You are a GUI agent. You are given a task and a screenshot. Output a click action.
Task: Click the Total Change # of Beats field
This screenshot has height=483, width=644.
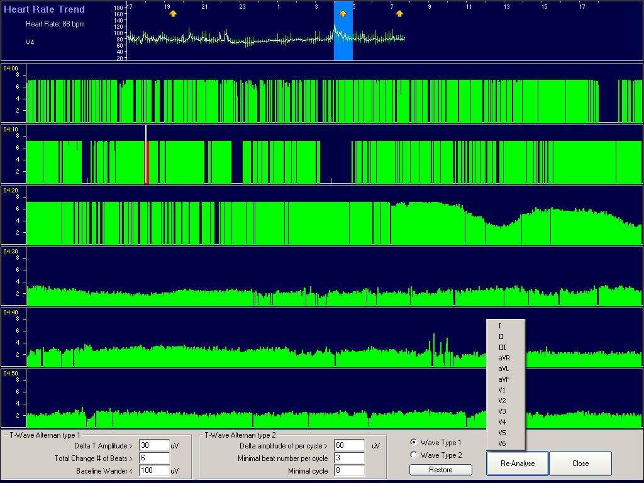click(154, 458)
